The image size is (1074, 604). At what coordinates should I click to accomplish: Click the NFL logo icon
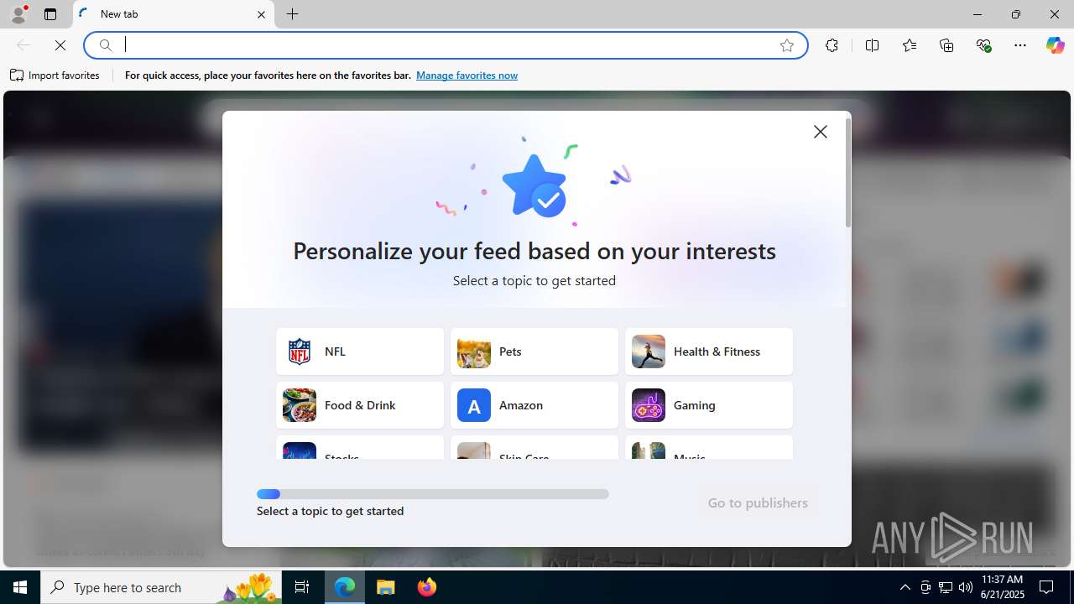coord(300,351)
